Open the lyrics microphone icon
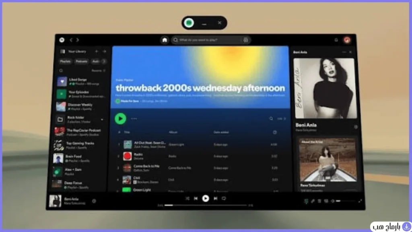Viewport: 412px width, 232px height. [x=313, y=201]
